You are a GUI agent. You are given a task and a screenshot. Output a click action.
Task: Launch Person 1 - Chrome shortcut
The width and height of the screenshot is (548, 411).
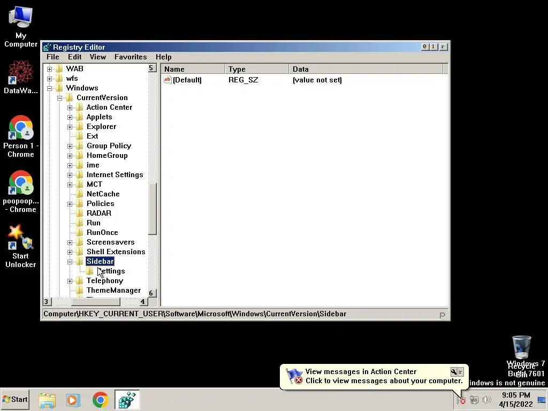pos(21,136)
